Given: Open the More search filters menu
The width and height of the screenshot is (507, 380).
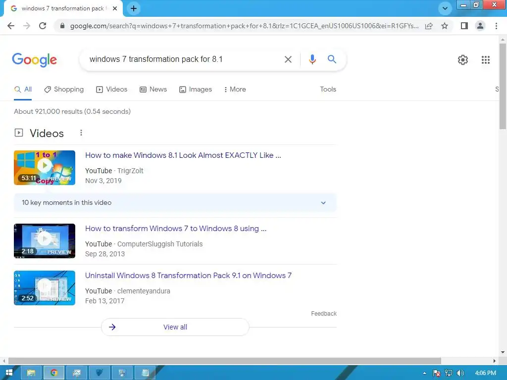Looking at the screenshot, I should [235, 90].
